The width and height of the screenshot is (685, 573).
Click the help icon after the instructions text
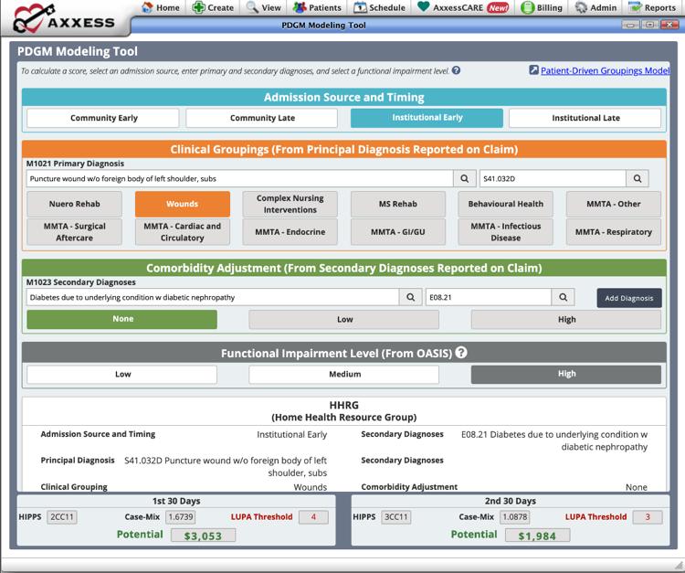click(x=456, y=70)
